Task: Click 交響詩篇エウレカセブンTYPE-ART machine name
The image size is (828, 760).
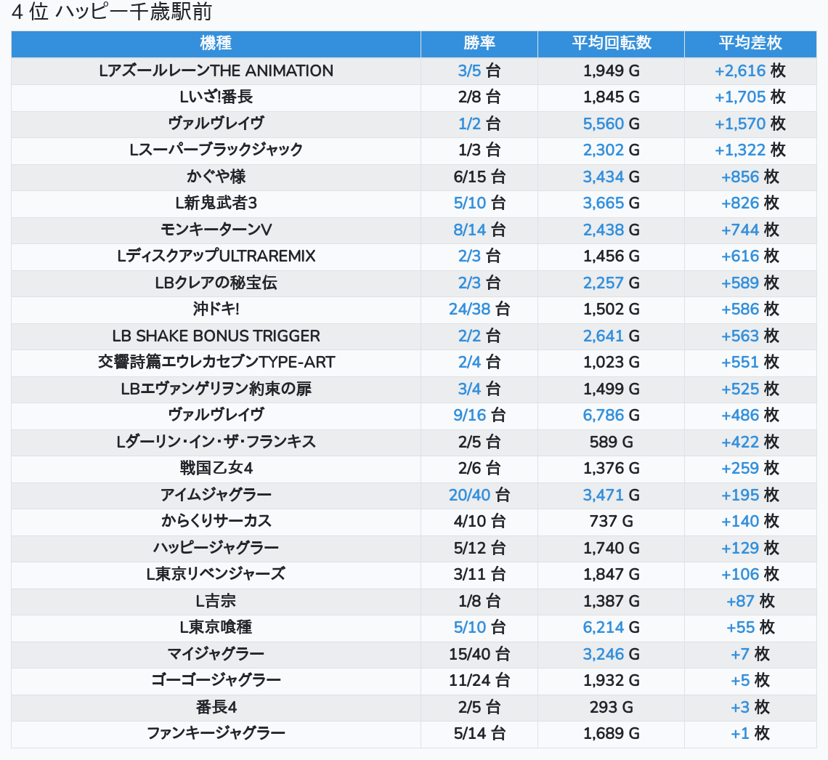Action: 216,362
